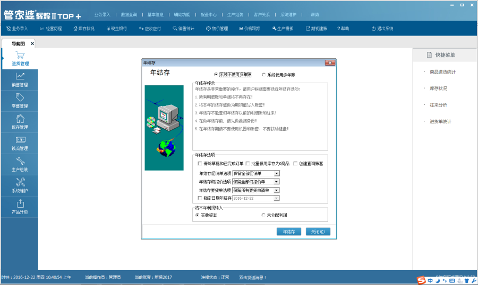The height and width of the screenshot is (285, 478).
Task: Tick the 批量停用库存为0商品 checkbox
Action: click(x=248, y=164)
